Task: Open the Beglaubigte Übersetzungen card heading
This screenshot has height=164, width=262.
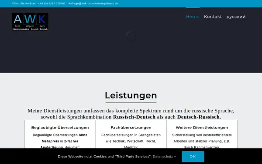Action: click(x=60, y=128)
